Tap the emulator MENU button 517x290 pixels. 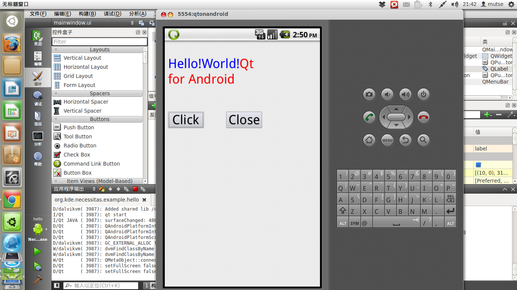coord(387,140)
